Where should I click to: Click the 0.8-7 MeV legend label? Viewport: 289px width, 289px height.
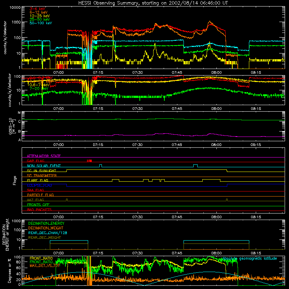coord(40,85)
